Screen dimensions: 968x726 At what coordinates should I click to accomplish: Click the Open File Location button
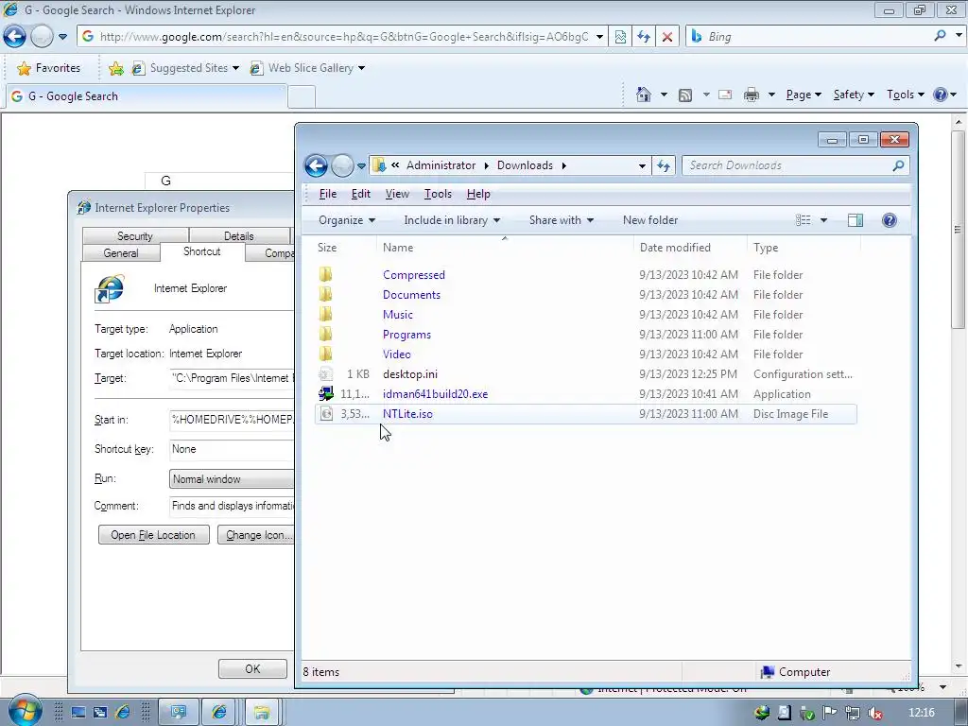153,535
